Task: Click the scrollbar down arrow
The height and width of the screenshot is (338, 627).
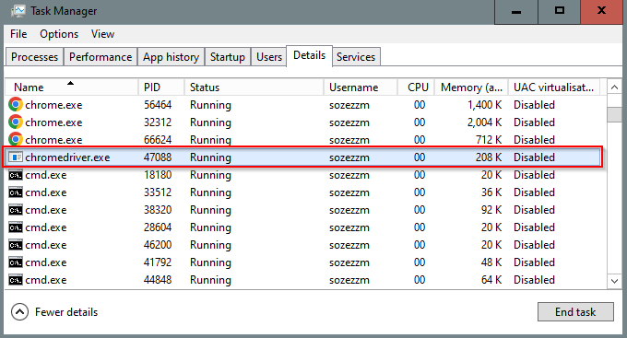Action: click(615, 281)
